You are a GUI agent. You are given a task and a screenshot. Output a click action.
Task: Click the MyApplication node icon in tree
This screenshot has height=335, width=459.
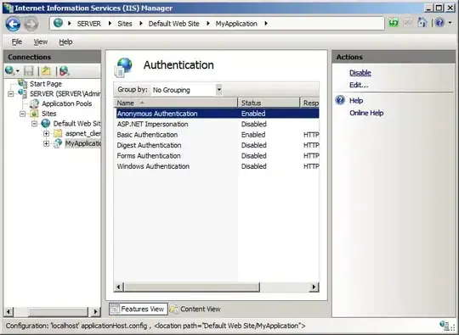58,143
